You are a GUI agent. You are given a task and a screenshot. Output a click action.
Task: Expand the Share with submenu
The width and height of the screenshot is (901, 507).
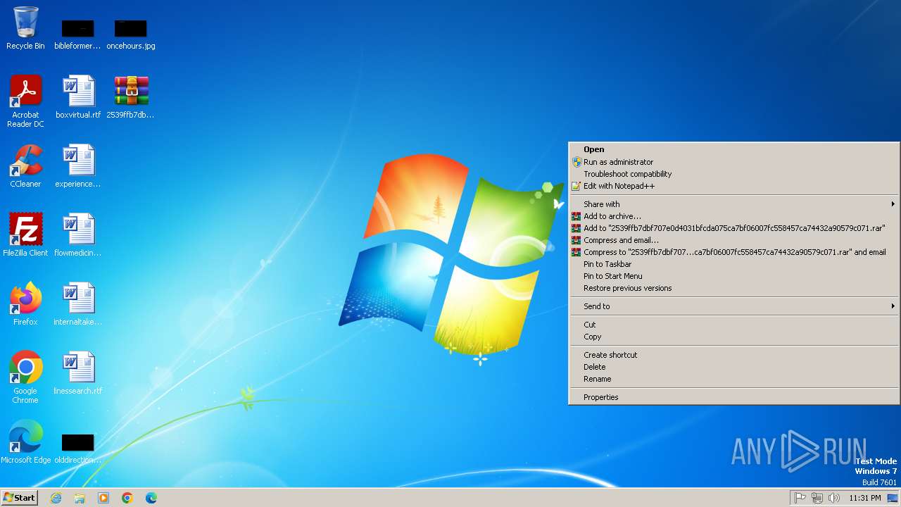coord(733,204)
